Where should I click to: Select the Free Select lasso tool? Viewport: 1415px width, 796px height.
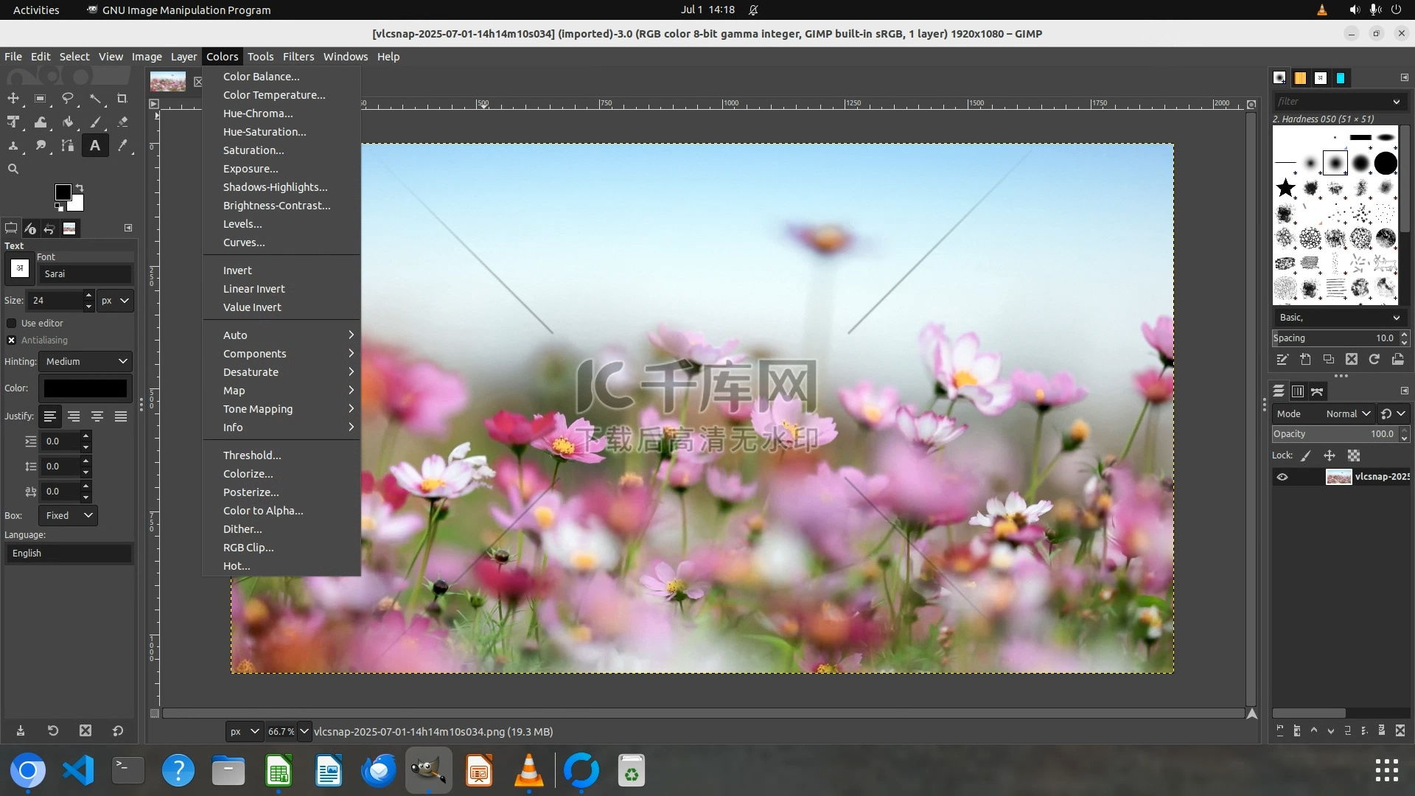[68, 98]
